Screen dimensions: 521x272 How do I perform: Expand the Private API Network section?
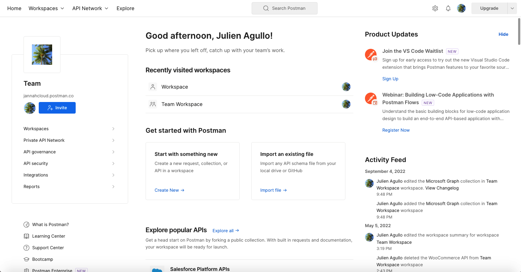(113, 140)
